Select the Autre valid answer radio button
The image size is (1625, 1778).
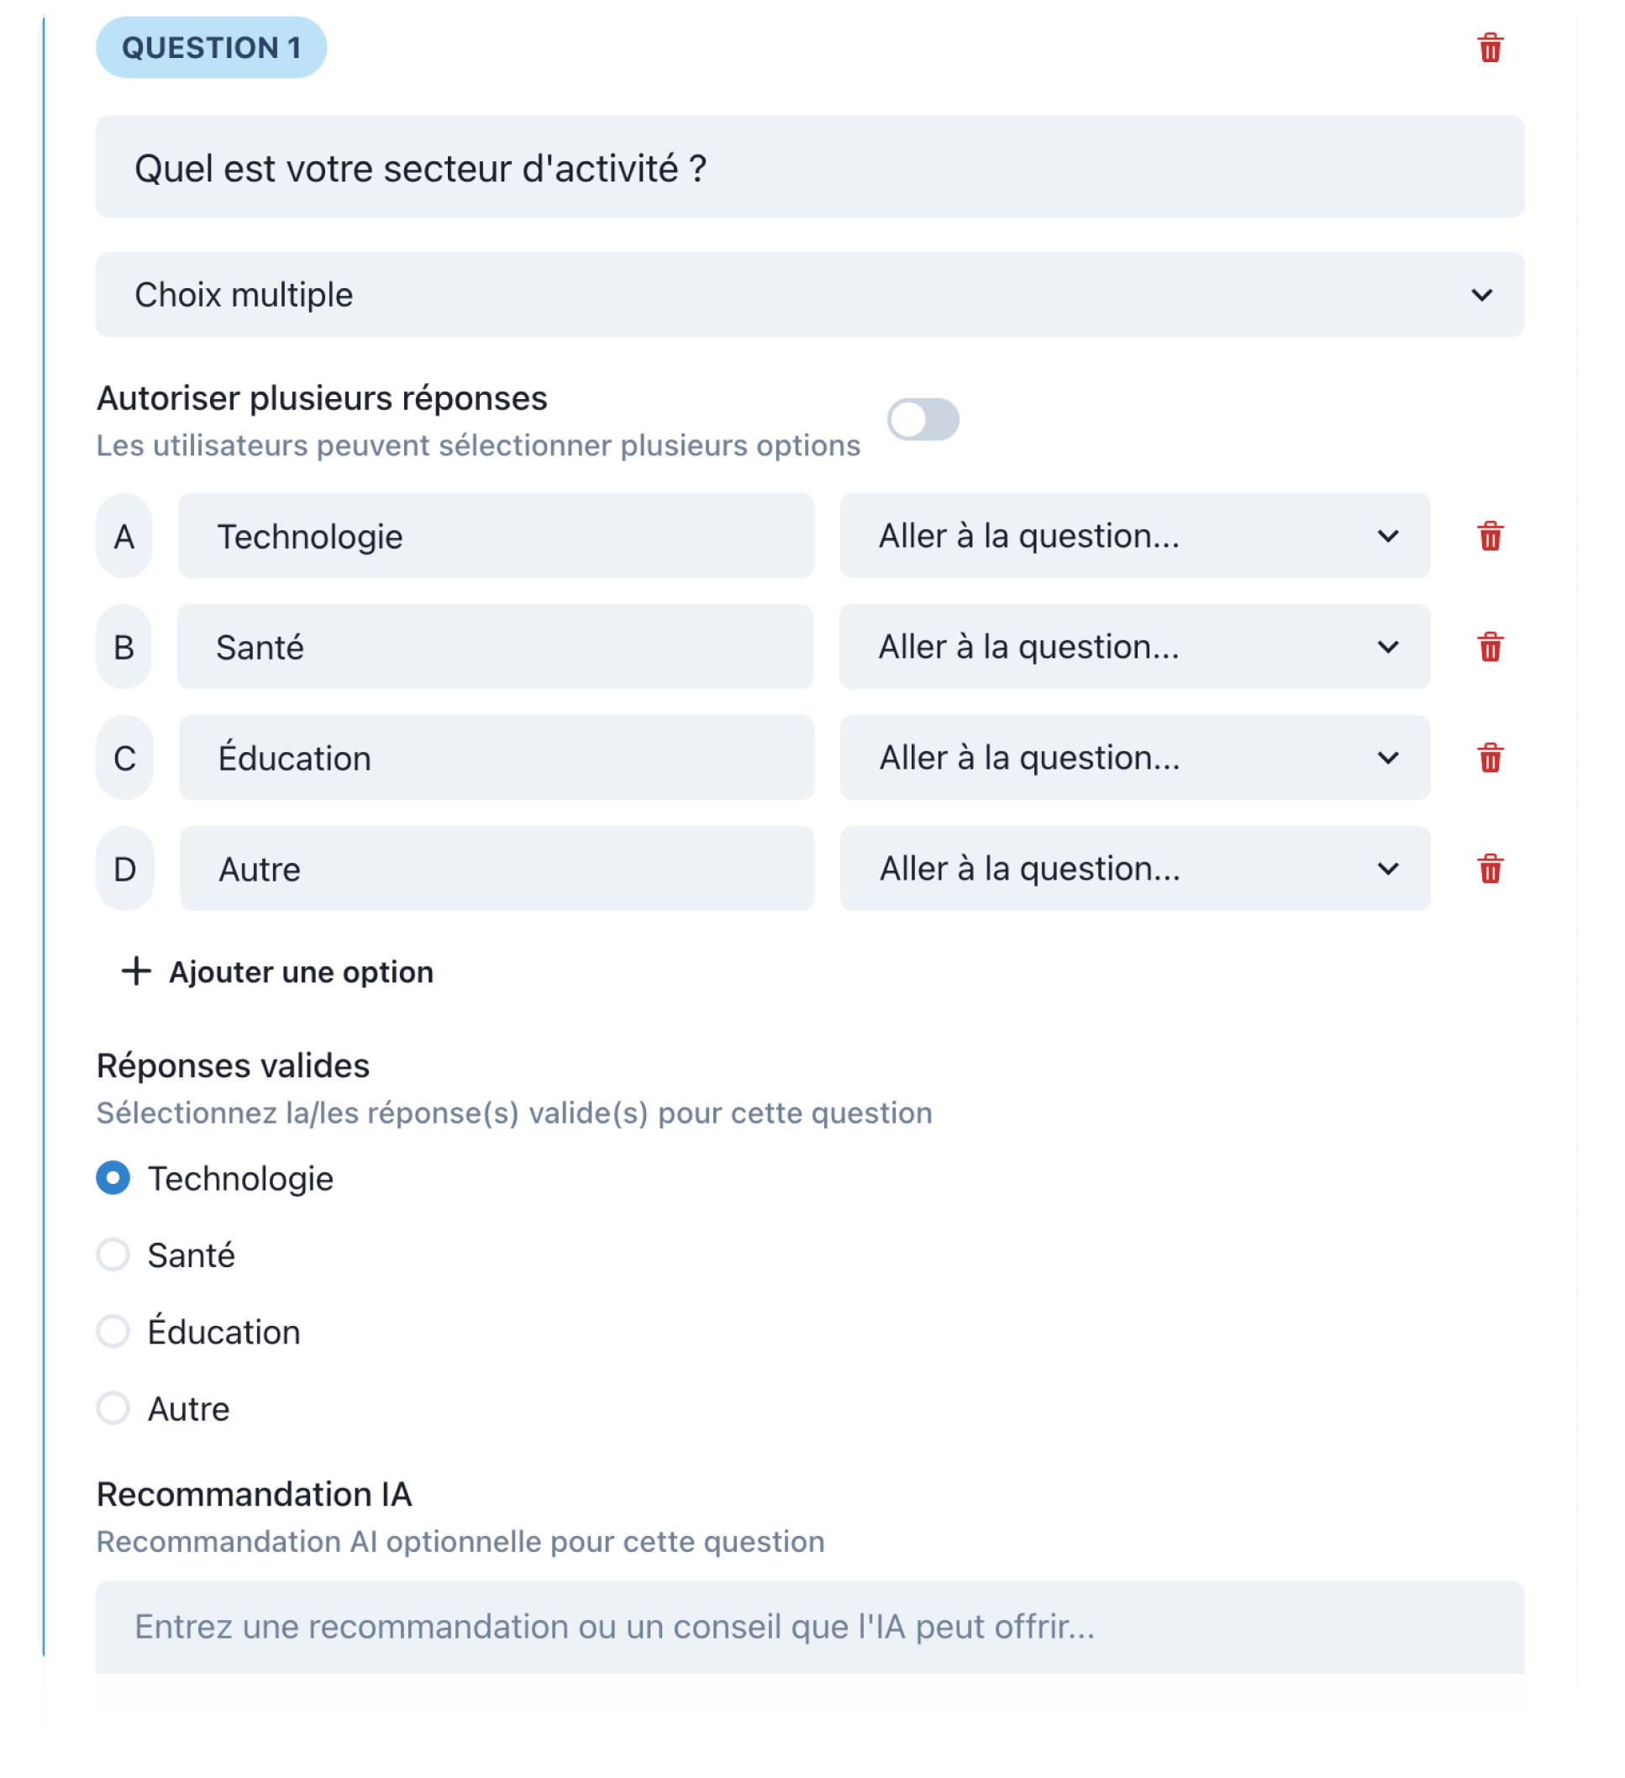112,1407
